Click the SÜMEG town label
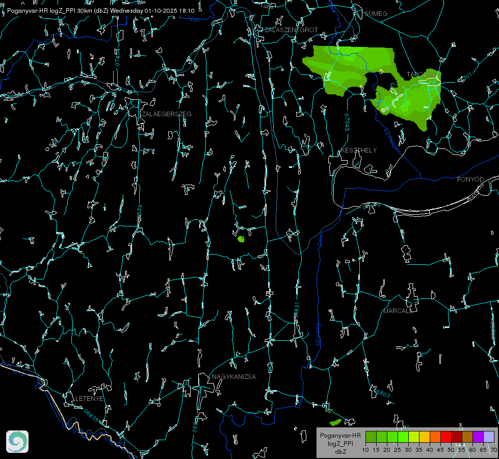Screen dimensions: 499x459 376,14
